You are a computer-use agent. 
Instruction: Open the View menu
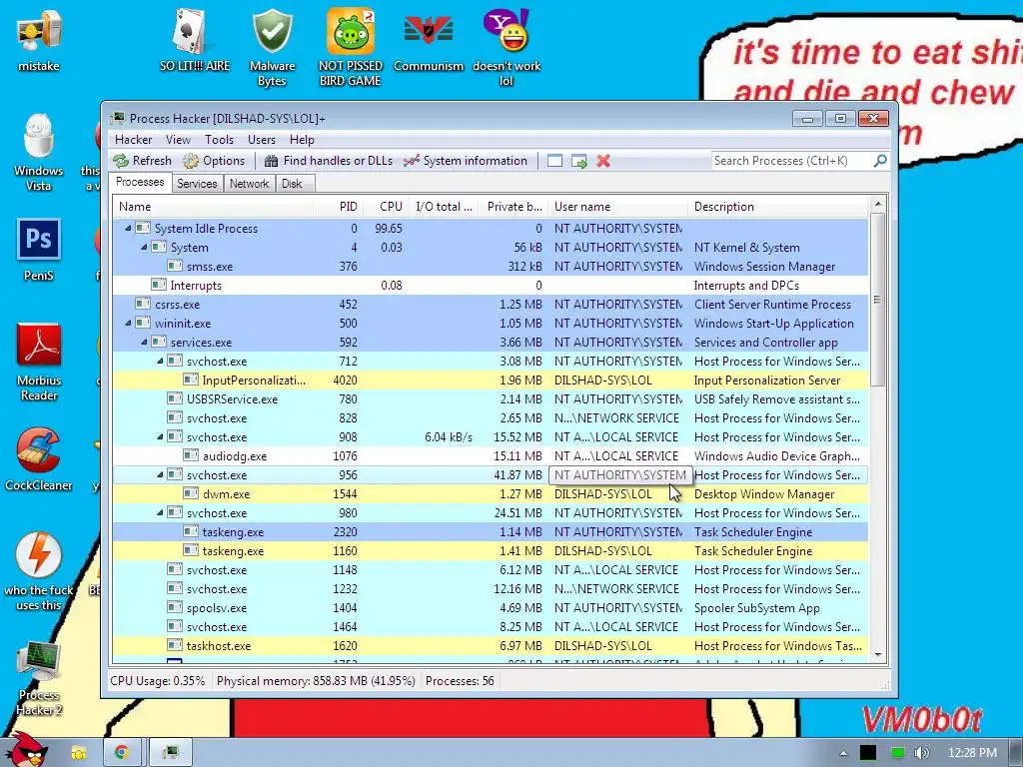coord(178,140)
